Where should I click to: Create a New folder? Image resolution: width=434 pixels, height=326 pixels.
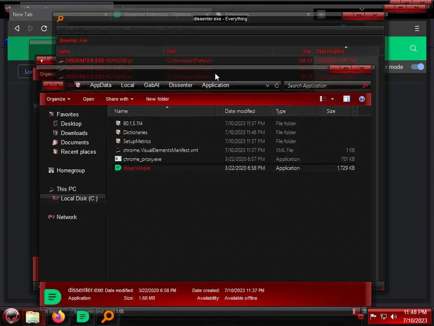click(158, 99)
